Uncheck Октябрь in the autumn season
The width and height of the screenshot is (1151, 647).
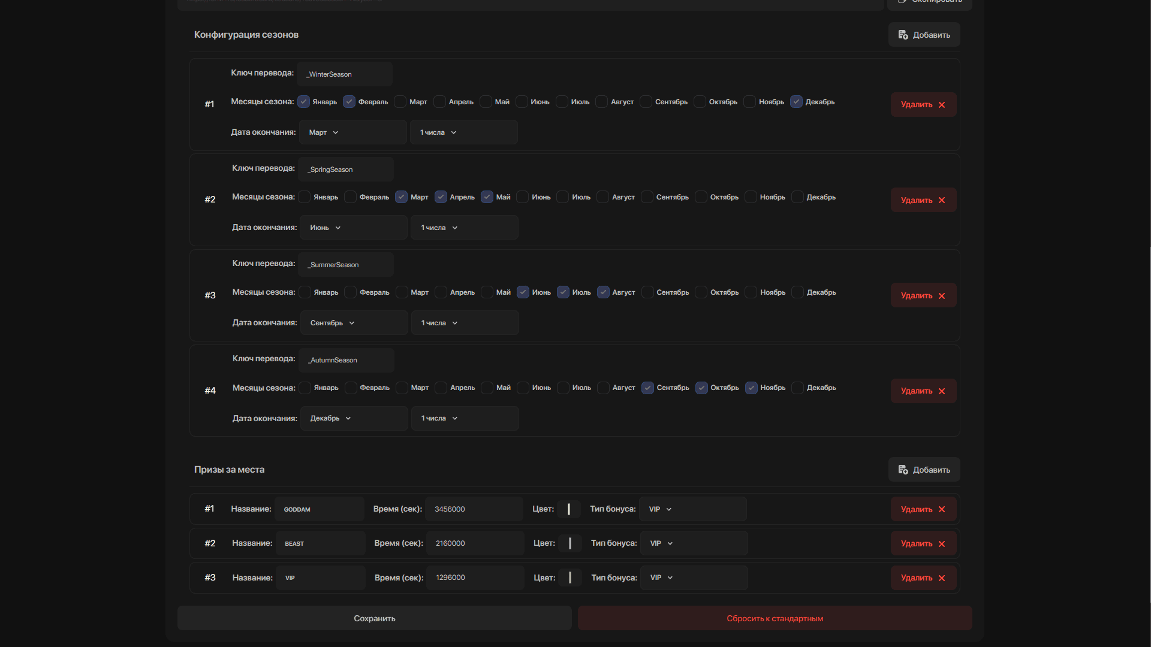(701, 388)
